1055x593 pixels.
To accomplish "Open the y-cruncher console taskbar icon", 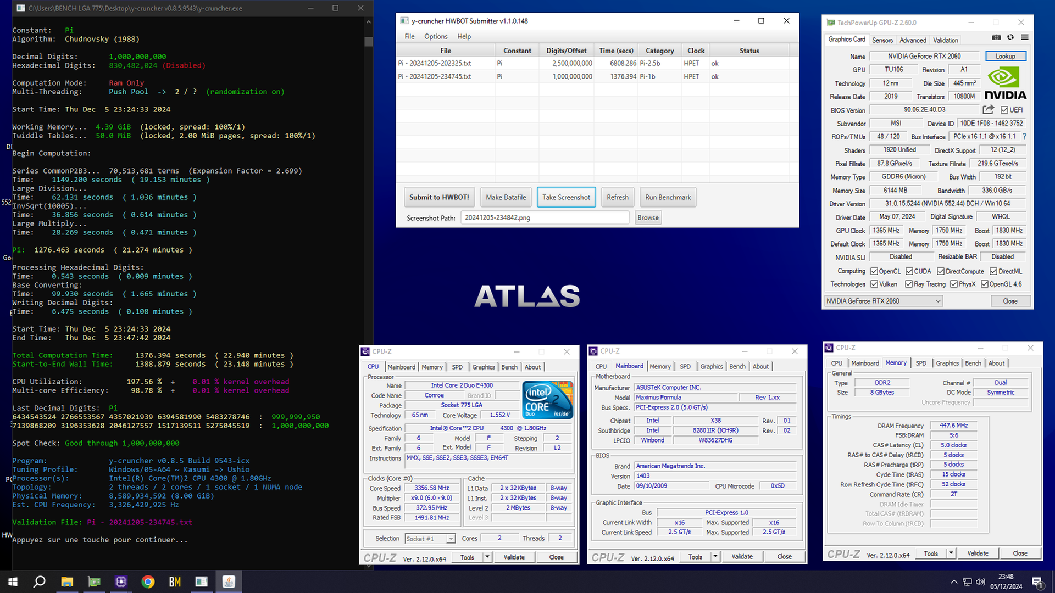I will [x=202, y=581].
